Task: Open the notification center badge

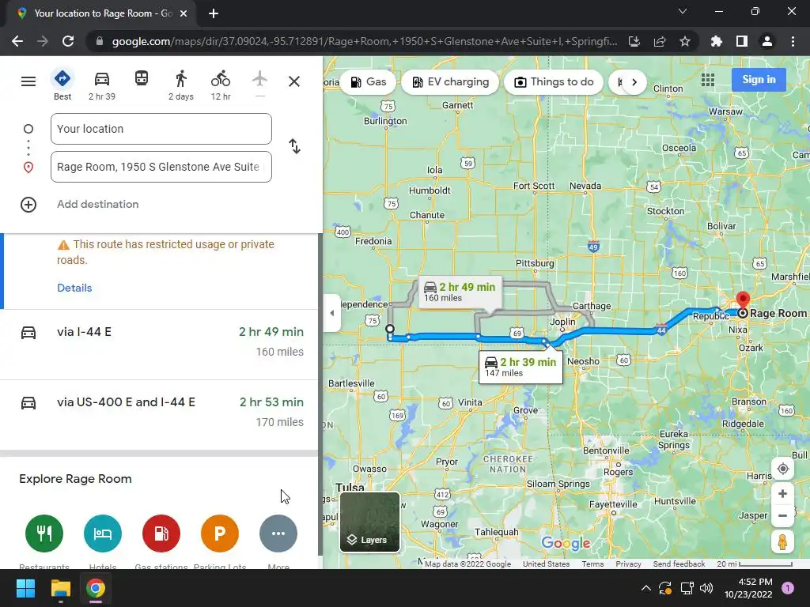Action: point(788,588)
